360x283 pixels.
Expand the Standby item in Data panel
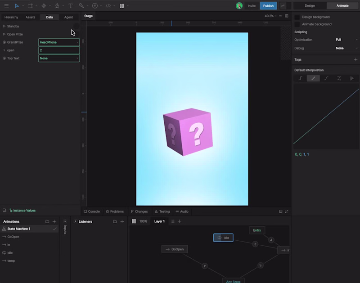(x=4, y=26)
